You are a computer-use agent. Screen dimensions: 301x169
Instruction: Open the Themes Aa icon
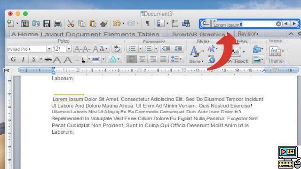tap(275, 51)
